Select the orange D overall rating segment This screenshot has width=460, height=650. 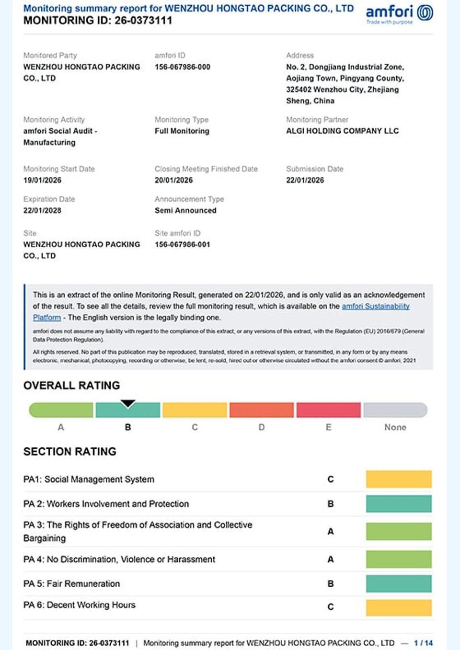pyautogui.click(x=262, y=410)
